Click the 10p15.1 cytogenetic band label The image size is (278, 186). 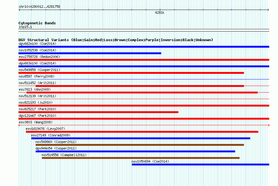25,27
